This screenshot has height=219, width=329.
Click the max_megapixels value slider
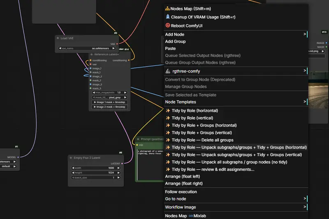[109, 92]
